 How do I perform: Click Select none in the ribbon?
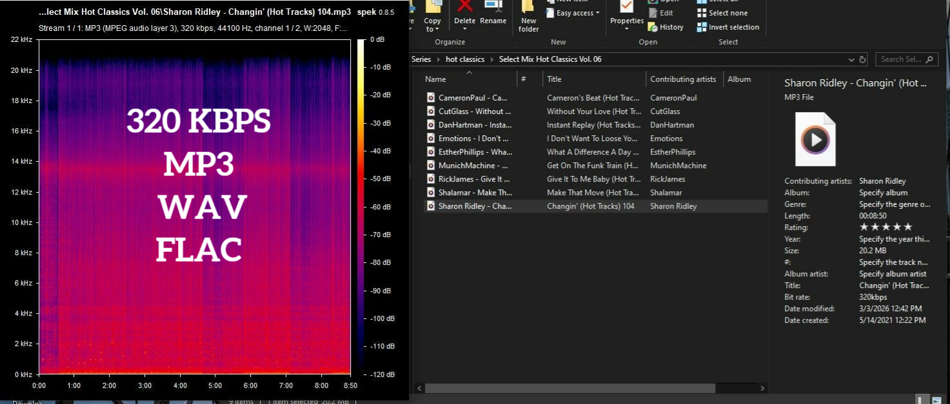click(723, 13)
